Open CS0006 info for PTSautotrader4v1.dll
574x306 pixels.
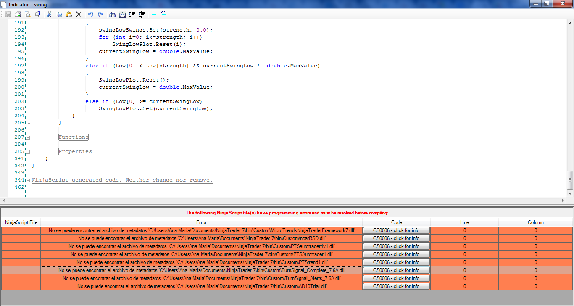pos(397,246)
